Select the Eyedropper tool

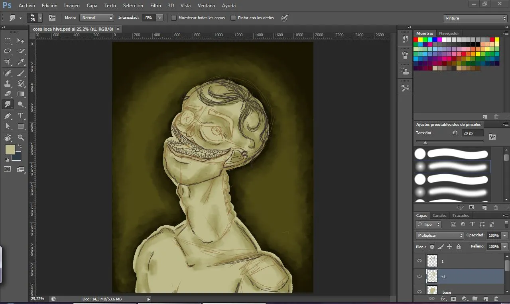pos(21,62)
